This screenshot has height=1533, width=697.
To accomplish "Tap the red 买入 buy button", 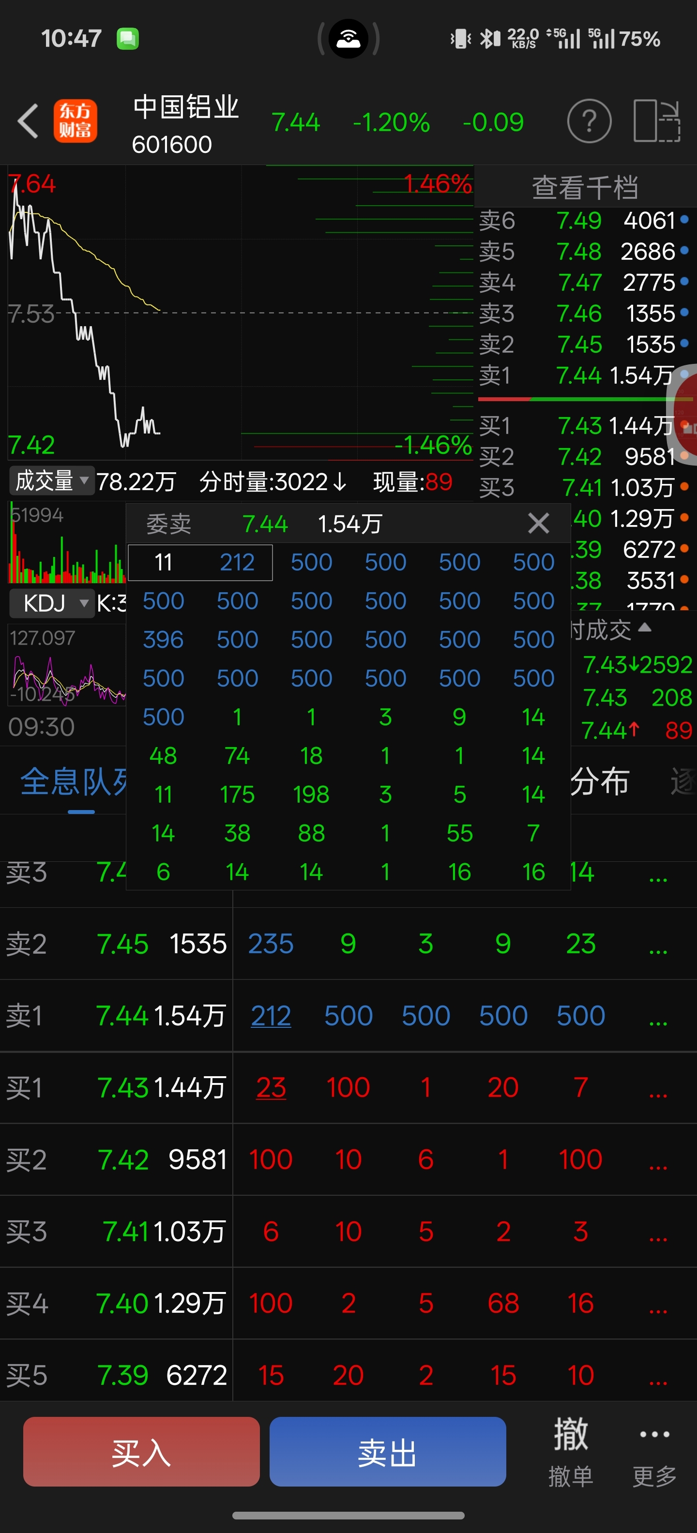I will click(x=141, y=1452).
